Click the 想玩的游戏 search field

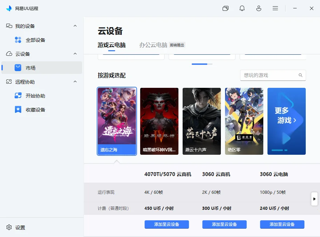[x=273, y=75]
